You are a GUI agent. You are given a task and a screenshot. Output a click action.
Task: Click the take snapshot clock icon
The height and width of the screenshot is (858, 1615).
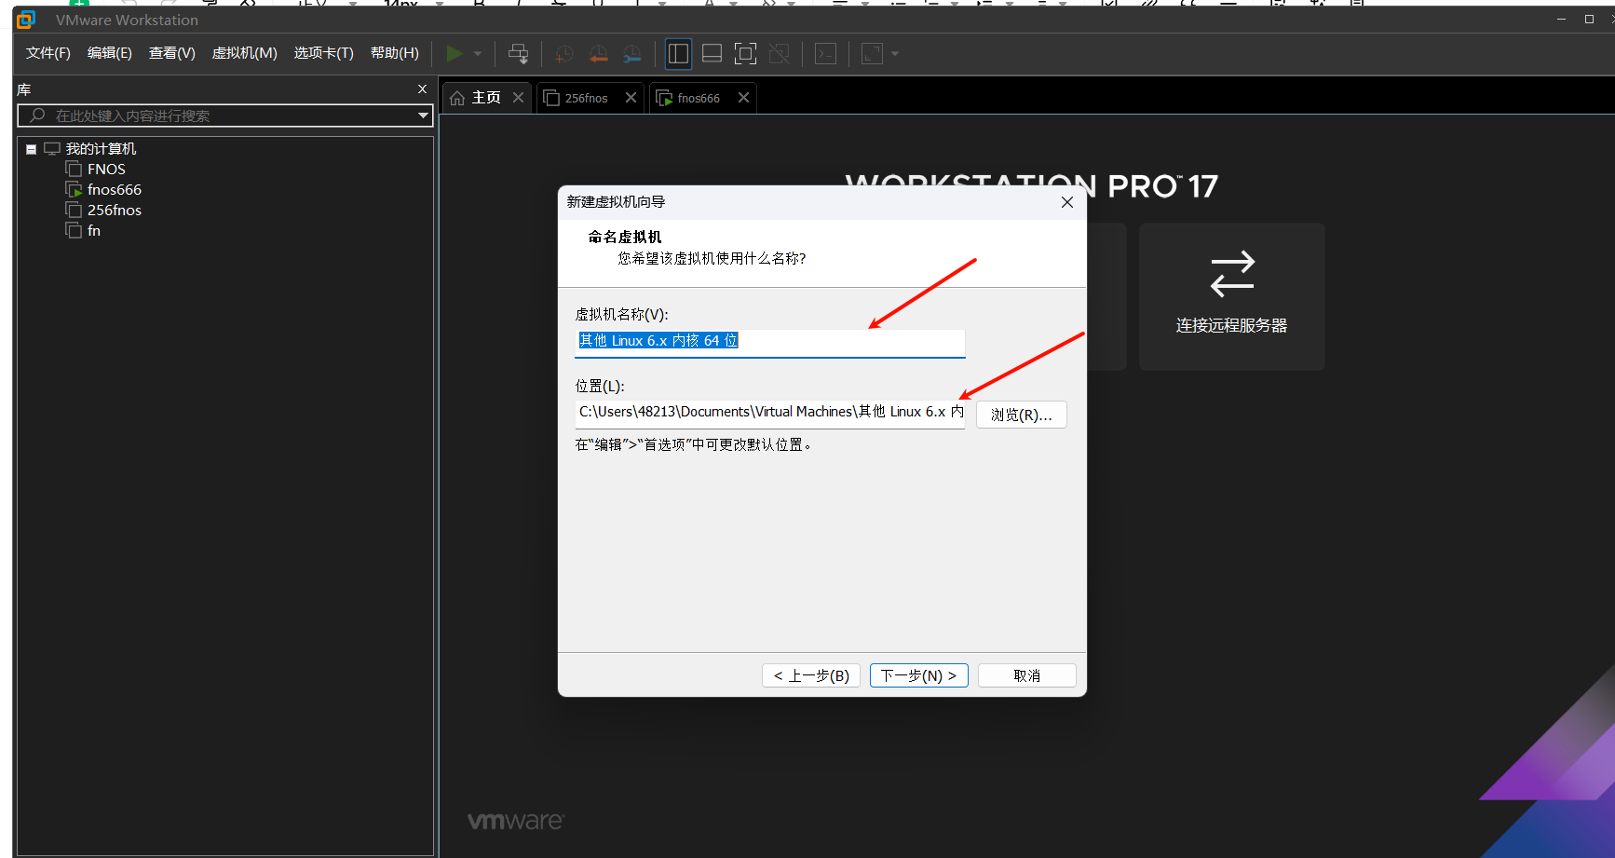pos(563,54)
